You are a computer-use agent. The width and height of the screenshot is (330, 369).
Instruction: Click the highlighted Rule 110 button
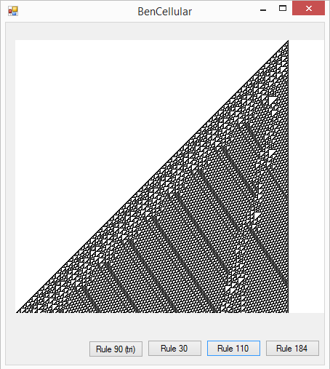233,349
